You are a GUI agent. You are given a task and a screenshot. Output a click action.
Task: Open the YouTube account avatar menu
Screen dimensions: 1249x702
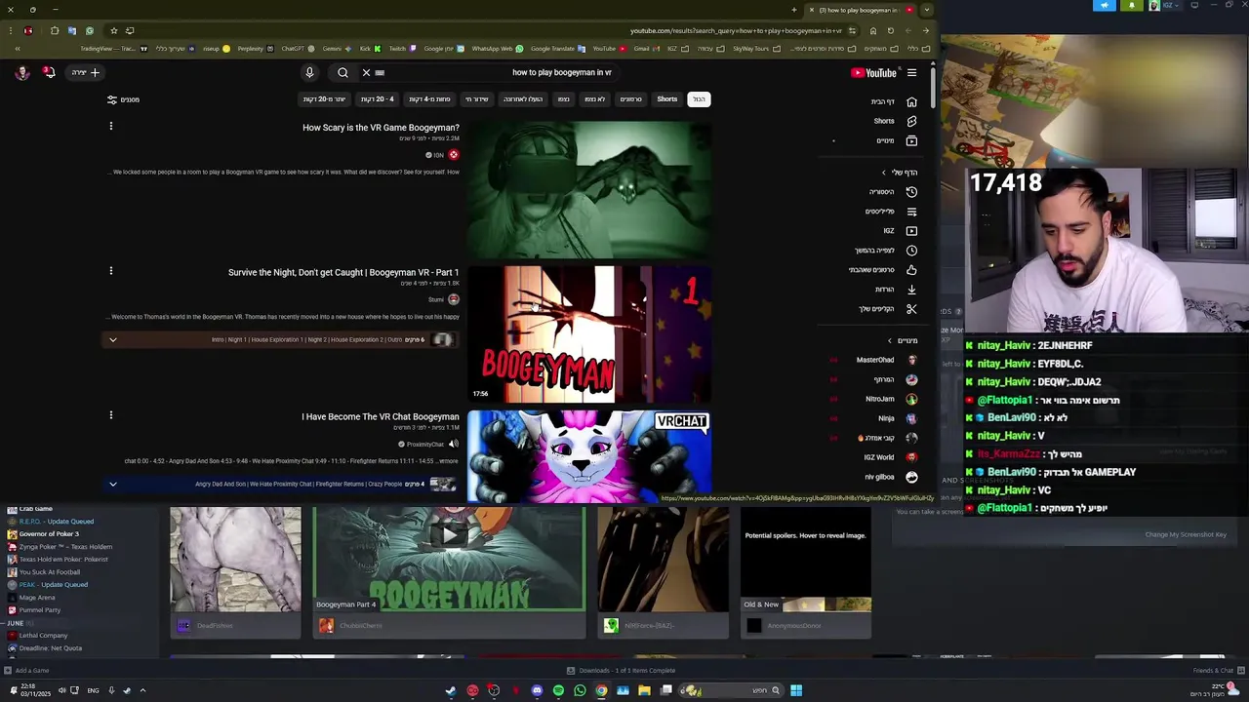pyautogui.click(x=22, y=72)
